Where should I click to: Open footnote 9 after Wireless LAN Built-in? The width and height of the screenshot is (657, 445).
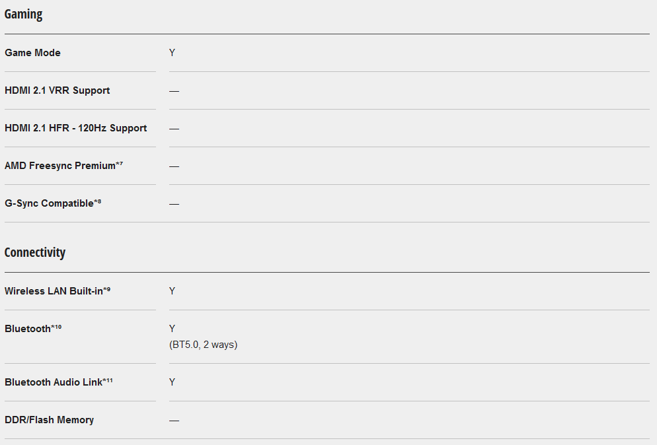[x=107, y=289]
